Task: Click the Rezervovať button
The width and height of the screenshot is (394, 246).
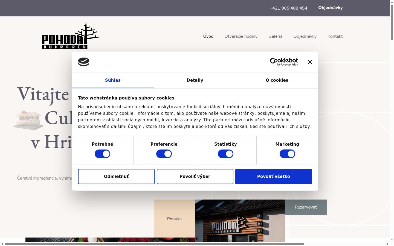Action: (306, 207)
